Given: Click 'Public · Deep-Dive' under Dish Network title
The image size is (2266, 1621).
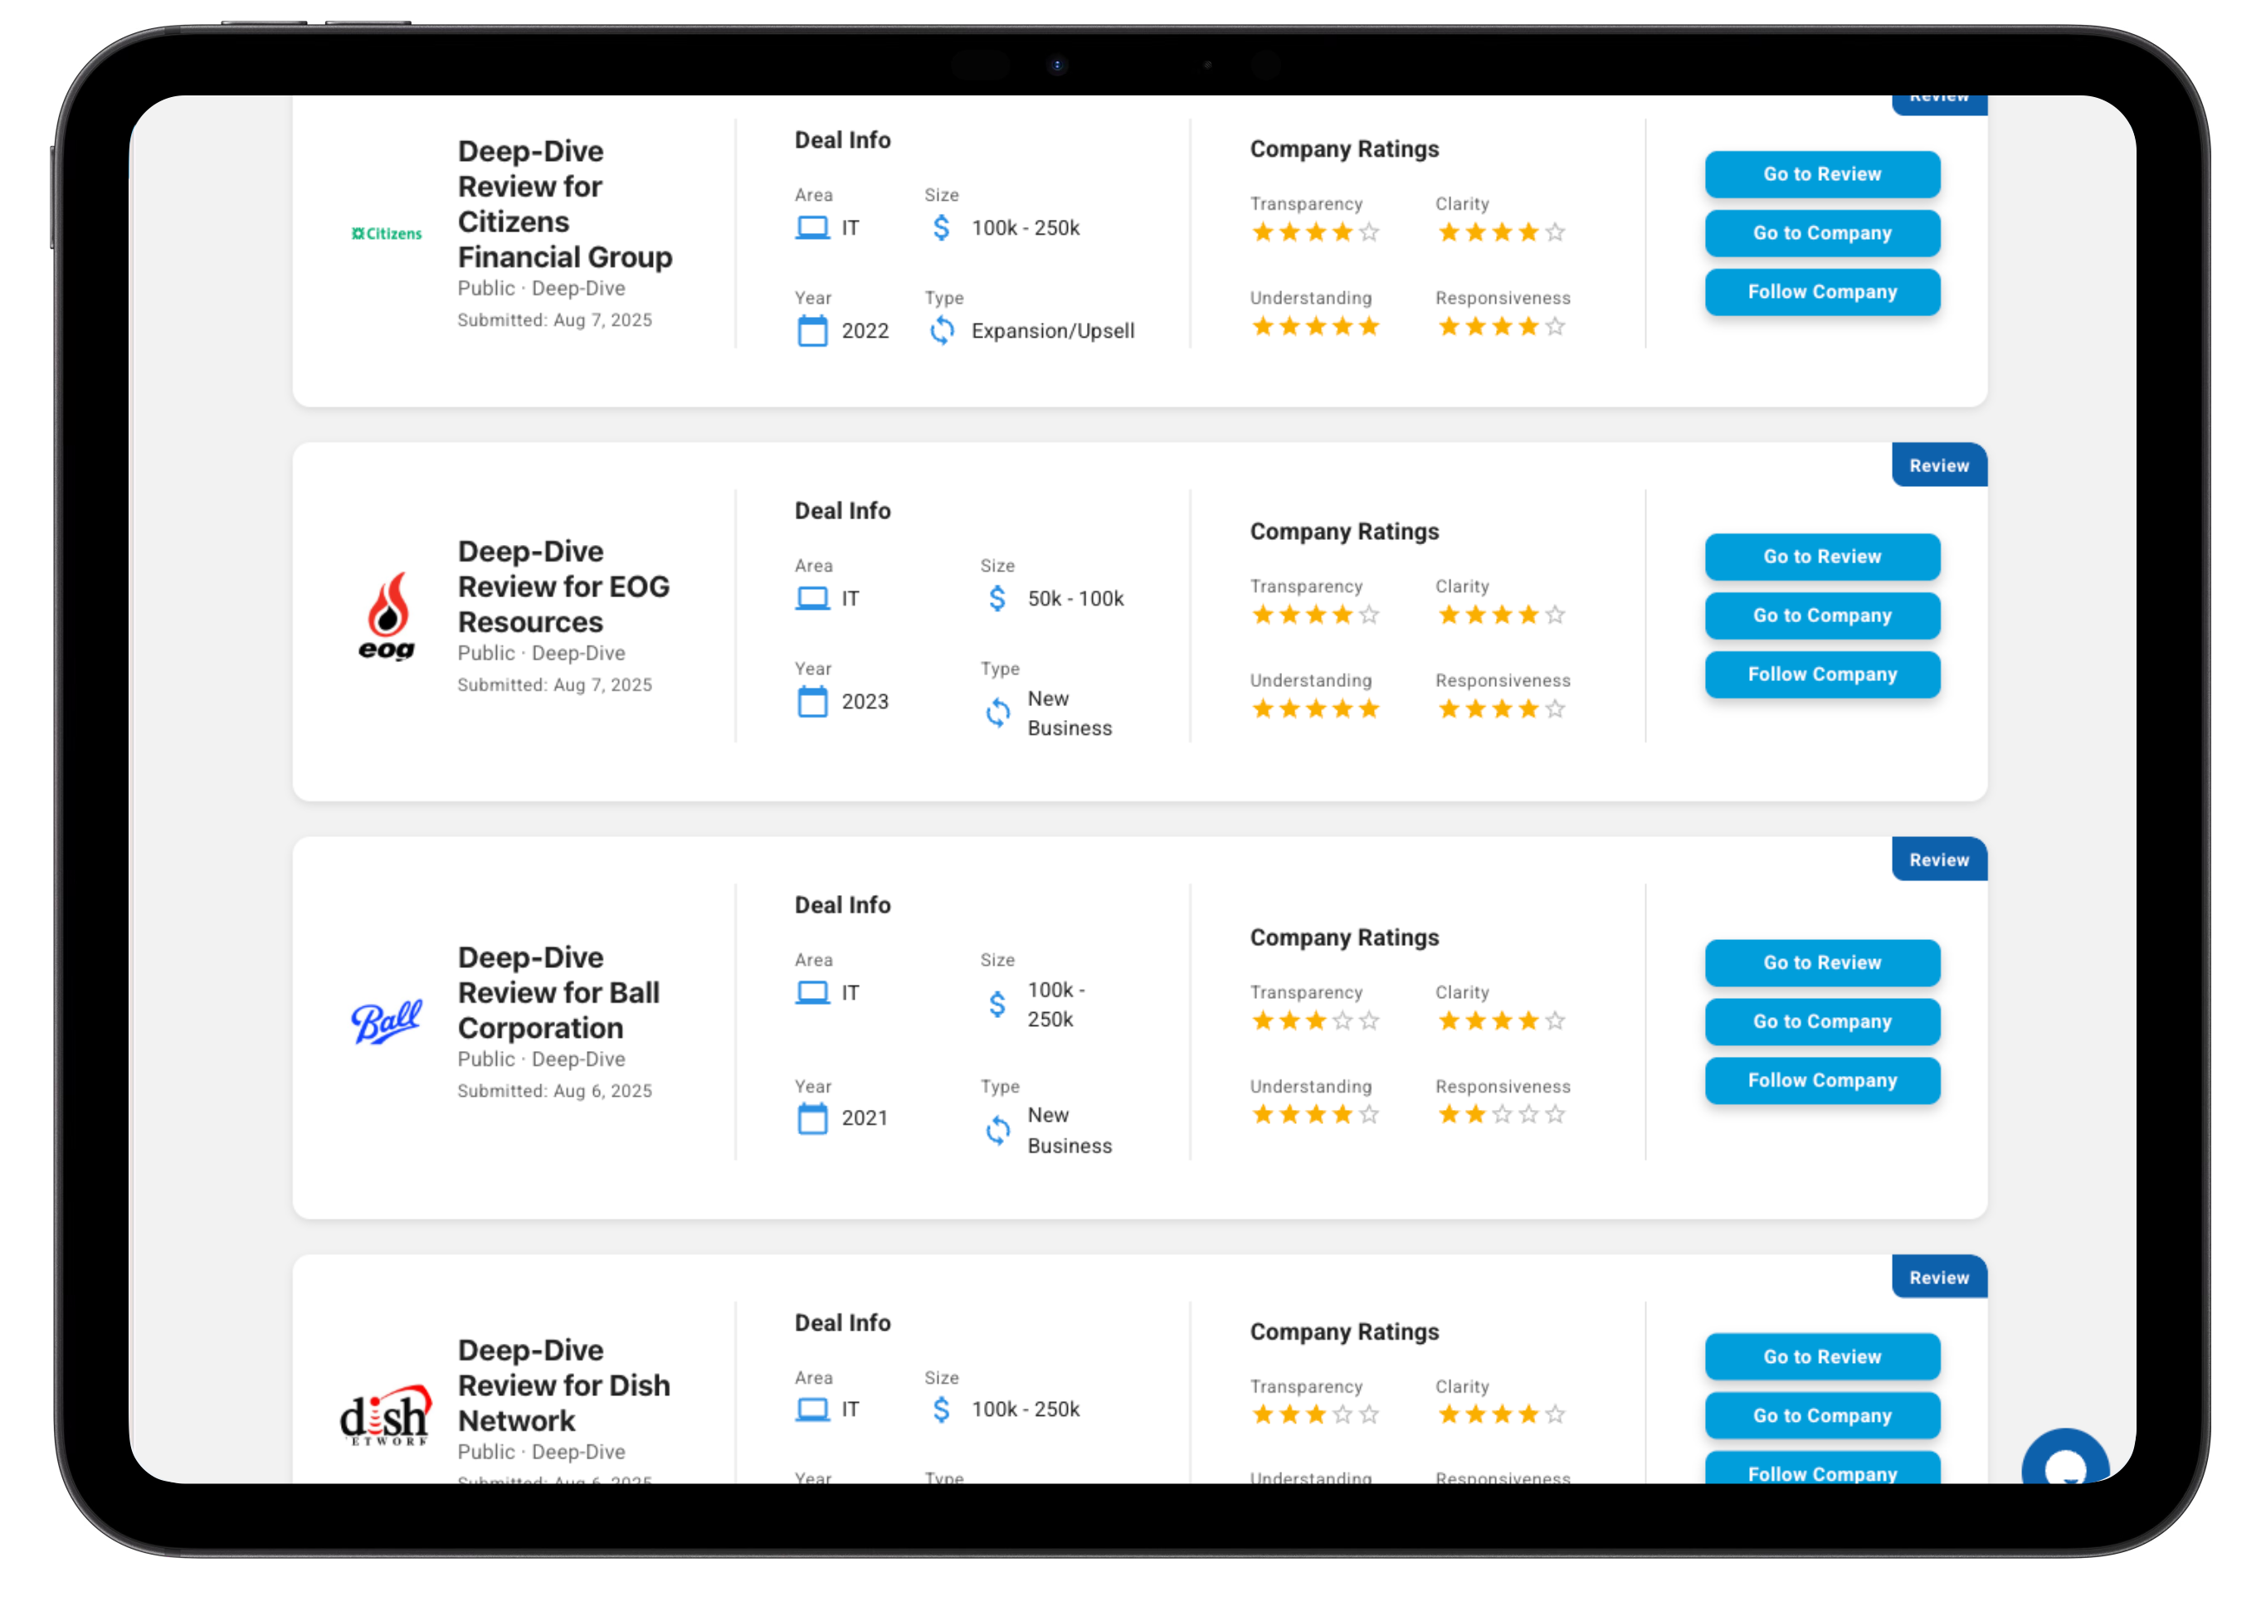Looking at the screenshot, I should pos(542,1453).
